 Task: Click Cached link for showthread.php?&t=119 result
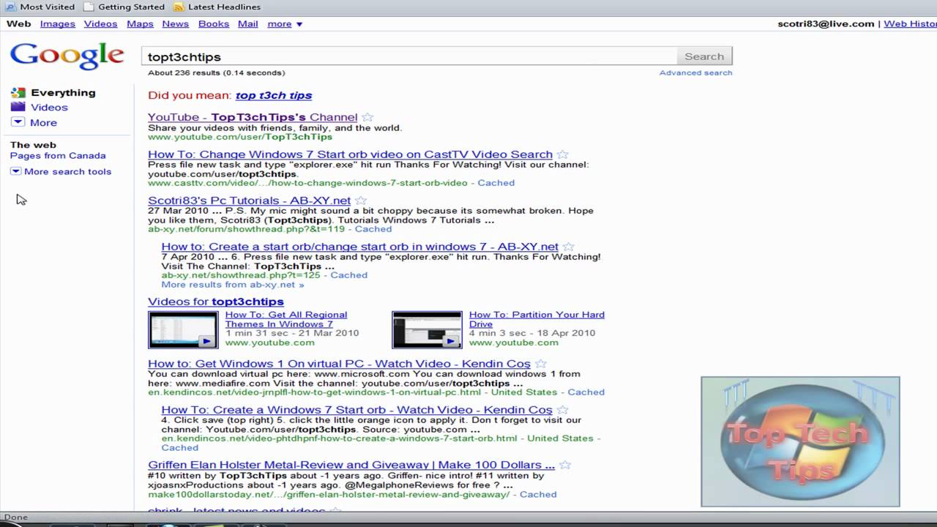[x=373, y=229]
